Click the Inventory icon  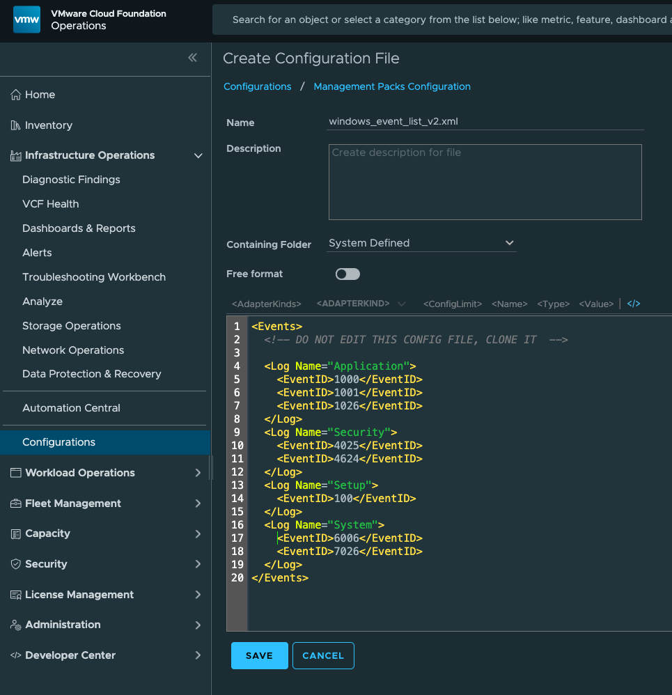click(x=15, y=125)
